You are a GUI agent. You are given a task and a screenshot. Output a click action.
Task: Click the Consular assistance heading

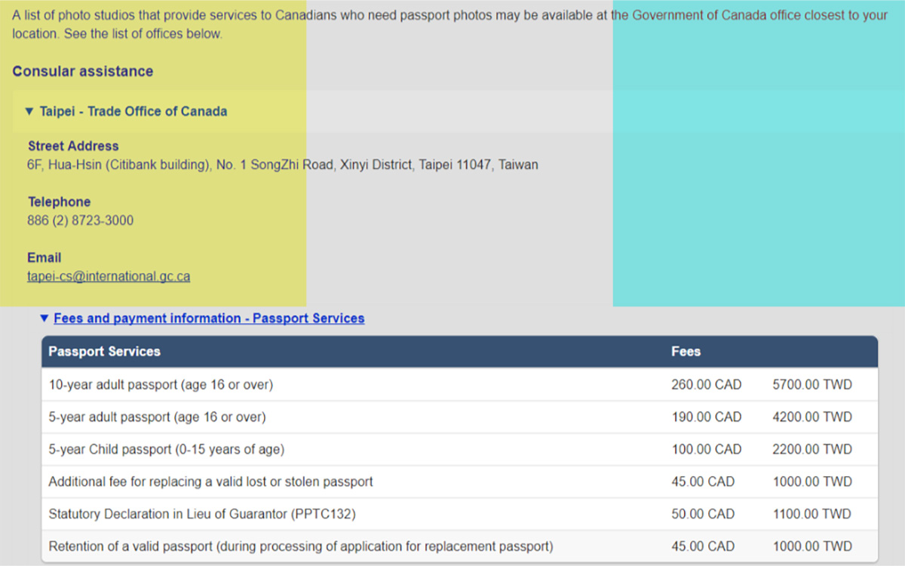tap(82, 72)
